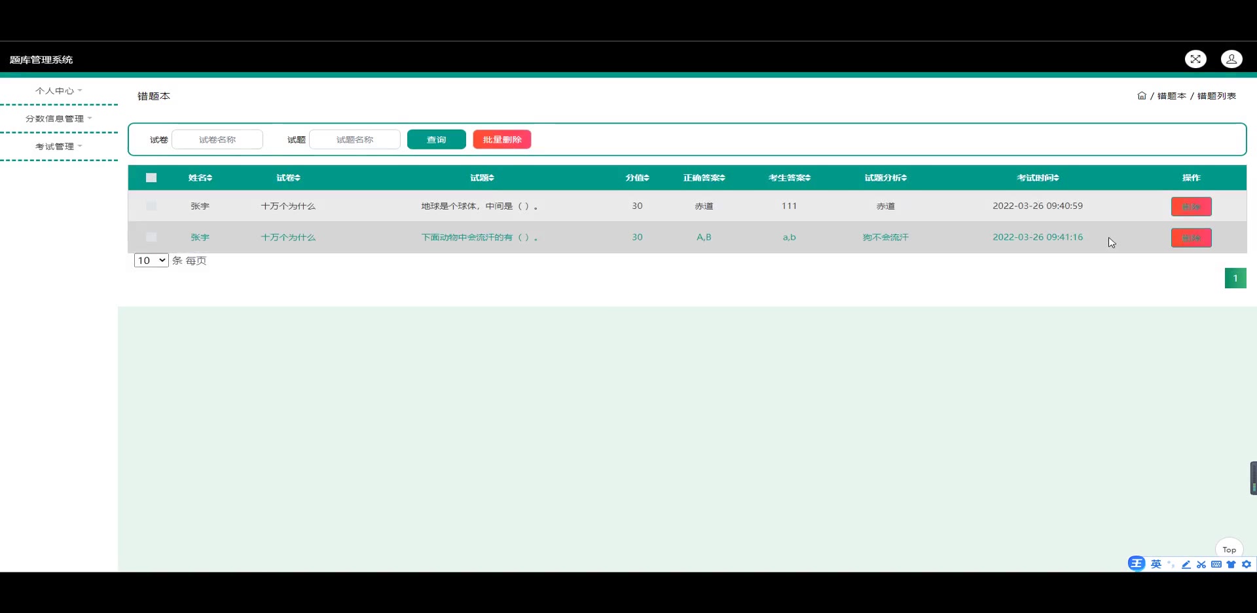Viewport: 1257px width, 613px height.
Task: Check the row for 下面动物中会流汗的有 question
Action: [x=151, y=237]
